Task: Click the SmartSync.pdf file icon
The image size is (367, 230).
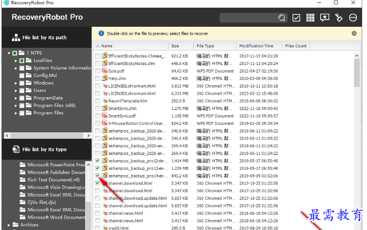Action: (x=105, y=116)
